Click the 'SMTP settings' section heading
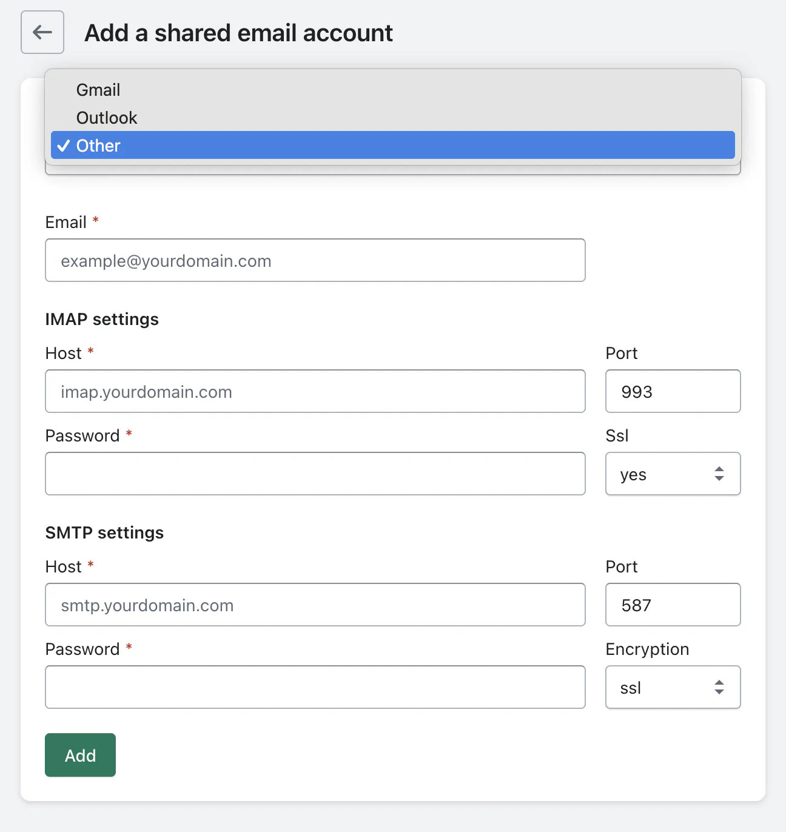 click(x=104, y=532)
